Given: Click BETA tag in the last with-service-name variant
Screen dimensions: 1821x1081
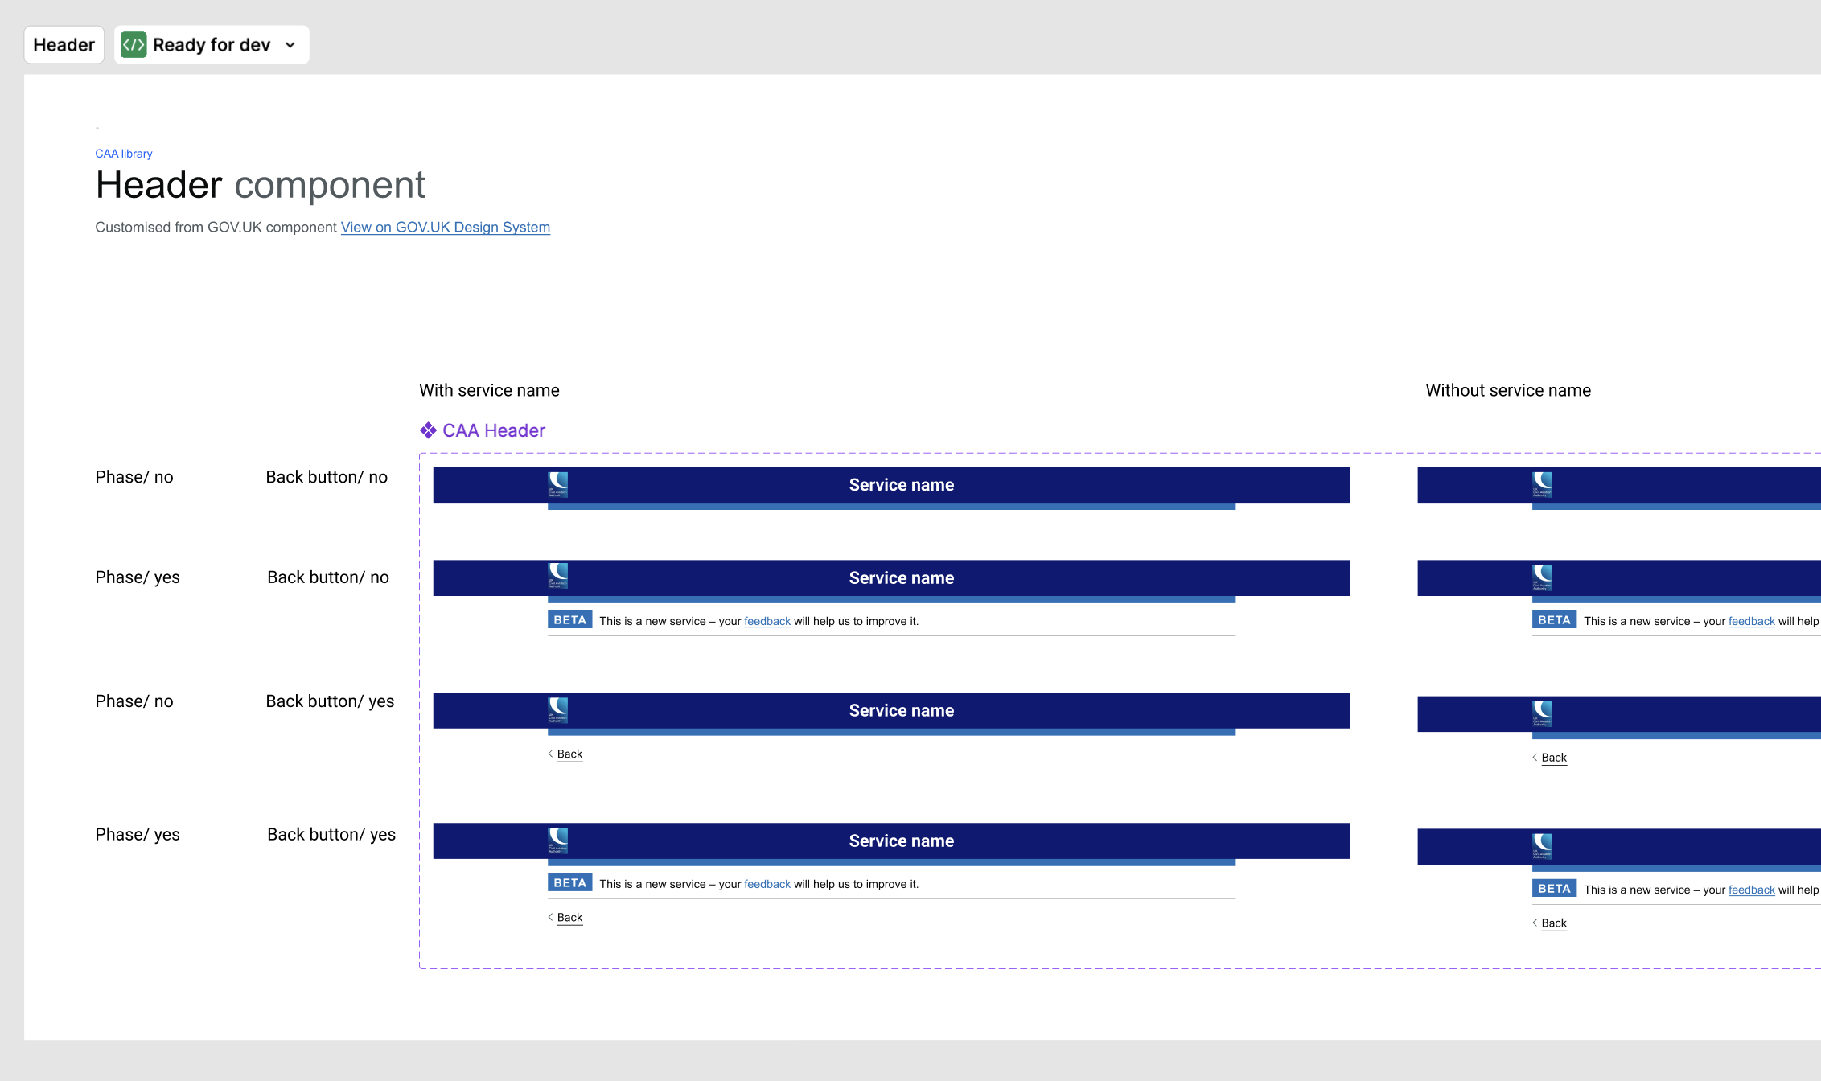Looking at the screenshot, I should (569, 883).
